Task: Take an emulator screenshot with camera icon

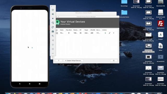Action: tap(53, 32)
